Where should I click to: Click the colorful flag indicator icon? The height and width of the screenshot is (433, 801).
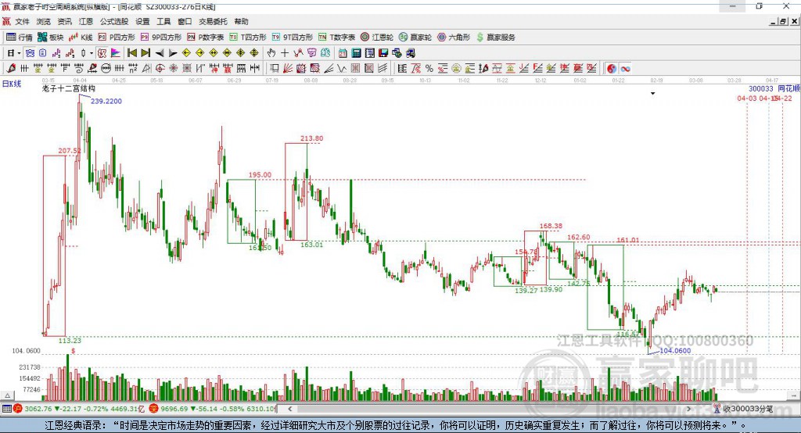coord(116,53)
